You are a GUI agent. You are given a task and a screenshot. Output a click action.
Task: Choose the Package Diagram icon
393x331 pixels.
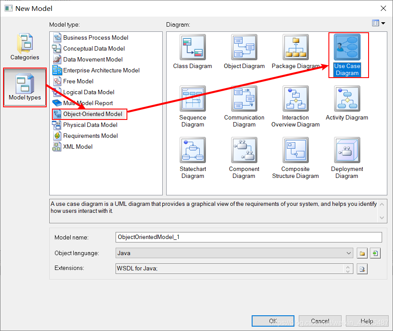(x=295, y=47)
